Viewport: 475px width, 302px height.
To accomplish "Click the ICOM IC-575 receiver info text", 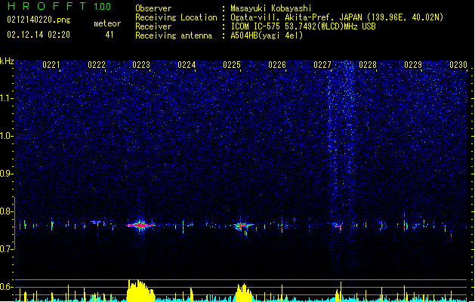I will point(303,26).
